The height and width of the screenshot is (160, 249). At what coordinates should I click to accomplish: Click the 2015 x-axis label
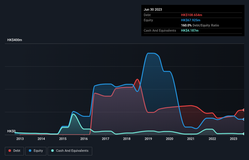63,139
